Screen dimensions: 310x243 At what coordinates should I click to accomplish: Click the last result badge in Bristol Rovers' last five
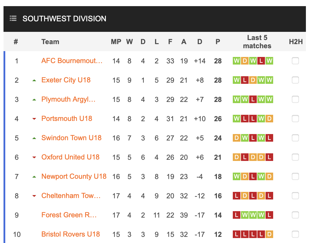coord(269,235)
